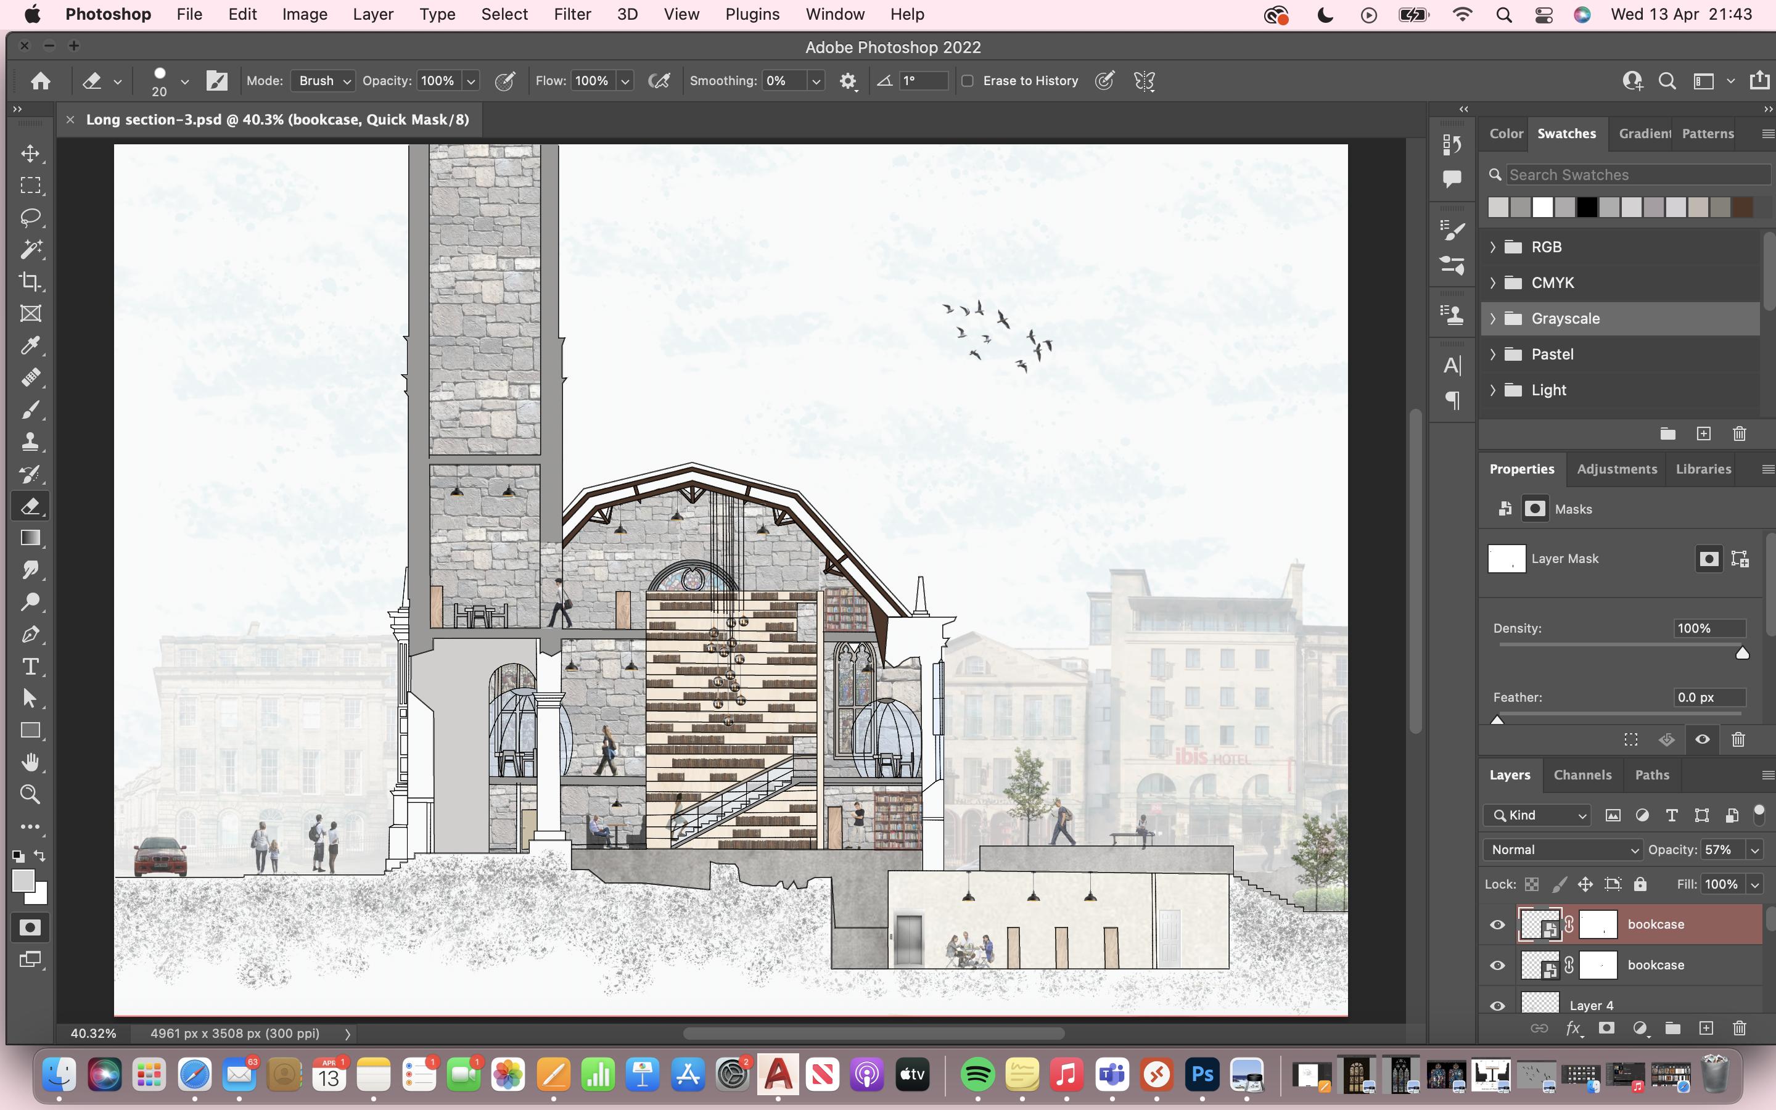Open the Filter menu
Screen dimensions: 1776x1110
coord(572,14)
